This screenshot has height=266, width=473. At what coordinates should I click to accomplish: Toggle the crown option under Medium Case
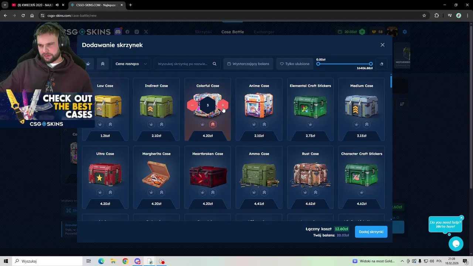coord(357,125)
